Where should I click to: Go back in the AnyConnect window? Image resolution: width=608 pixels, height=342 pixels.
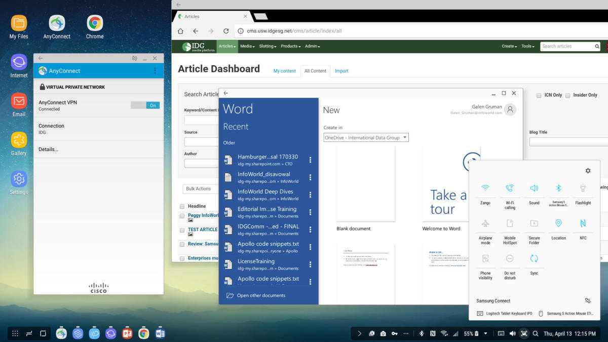[41, 58]
